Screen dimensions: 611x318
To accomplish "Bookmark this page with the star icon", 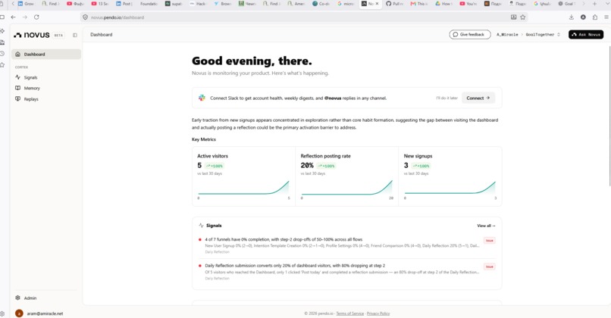I will 523,17.
